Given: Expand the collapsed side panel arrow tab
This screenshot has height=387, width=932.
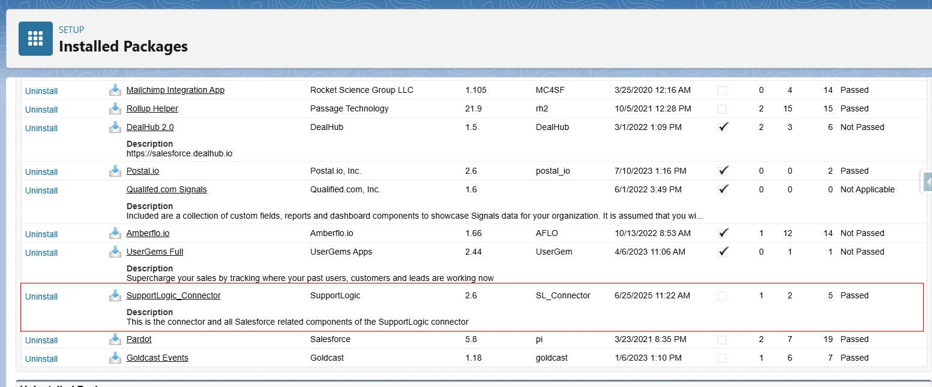Looking at the screenshot, I should tap(927, 182).
